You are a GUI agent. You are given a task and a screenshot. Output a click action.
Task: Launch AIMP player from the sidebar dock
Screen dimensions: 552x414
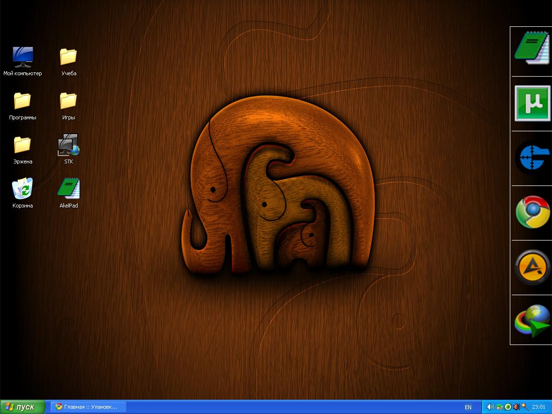point(532,267)
